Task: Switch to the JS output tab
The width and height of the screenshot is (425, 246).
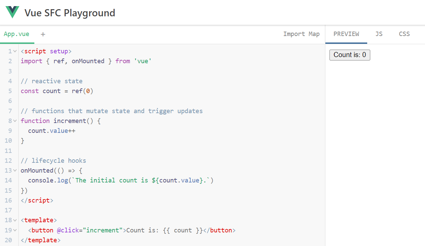Action: [379, 34]
